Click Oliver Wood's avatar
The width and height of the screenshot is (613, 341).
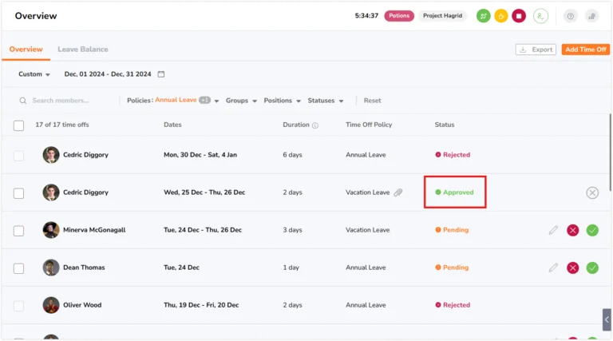(51, 305)
